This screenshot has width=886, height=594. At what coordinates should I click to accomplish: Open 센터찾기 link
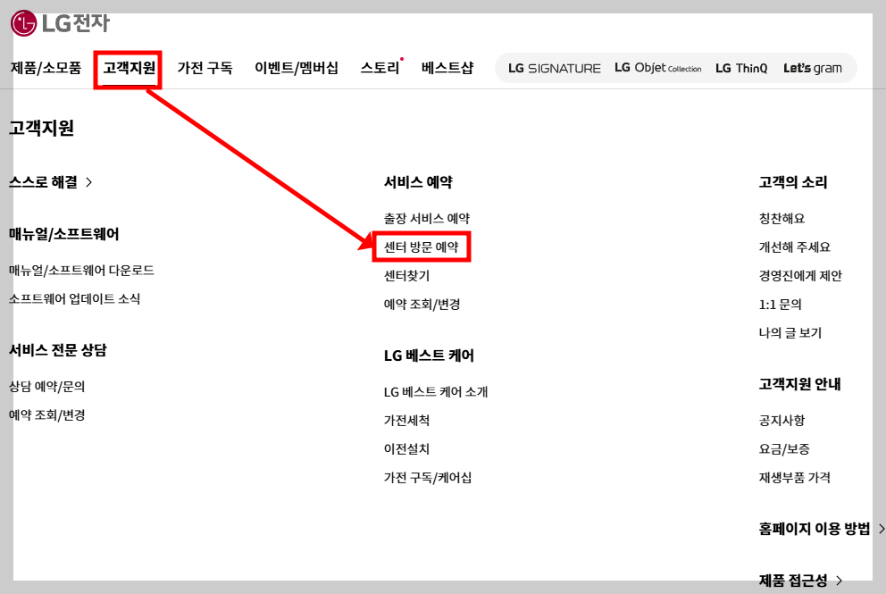point(407,276)
